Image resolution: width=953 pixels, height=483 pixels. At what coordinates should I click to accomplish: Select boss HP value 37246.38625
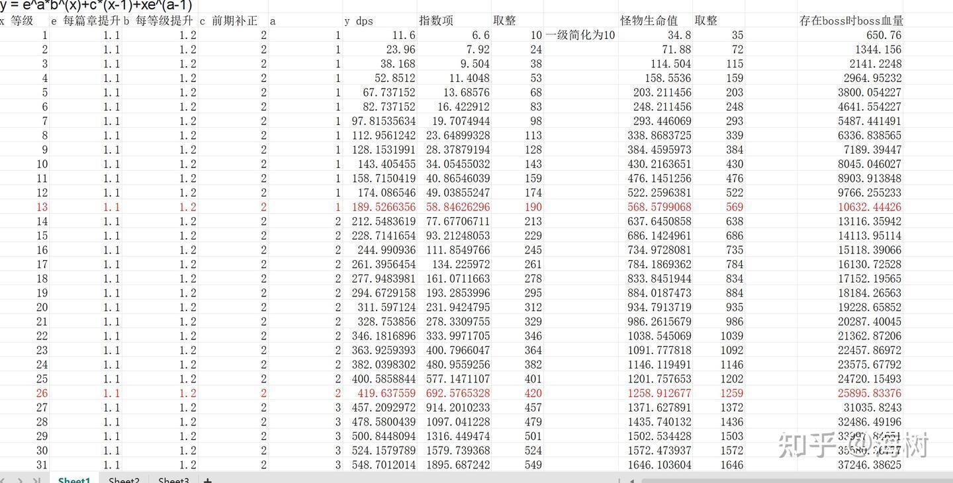[x=850, y=464]
